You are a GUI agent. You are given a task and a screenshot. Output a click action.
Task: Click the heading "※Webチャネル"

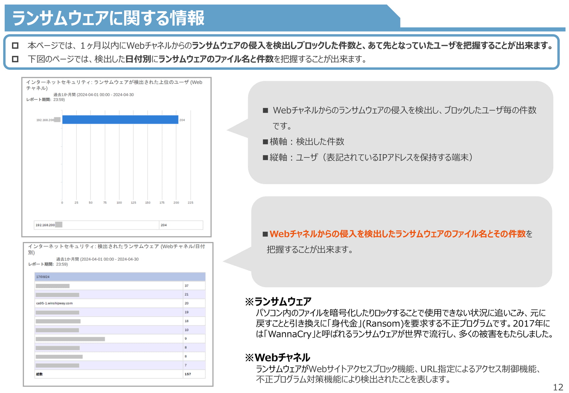pos(278,357)
